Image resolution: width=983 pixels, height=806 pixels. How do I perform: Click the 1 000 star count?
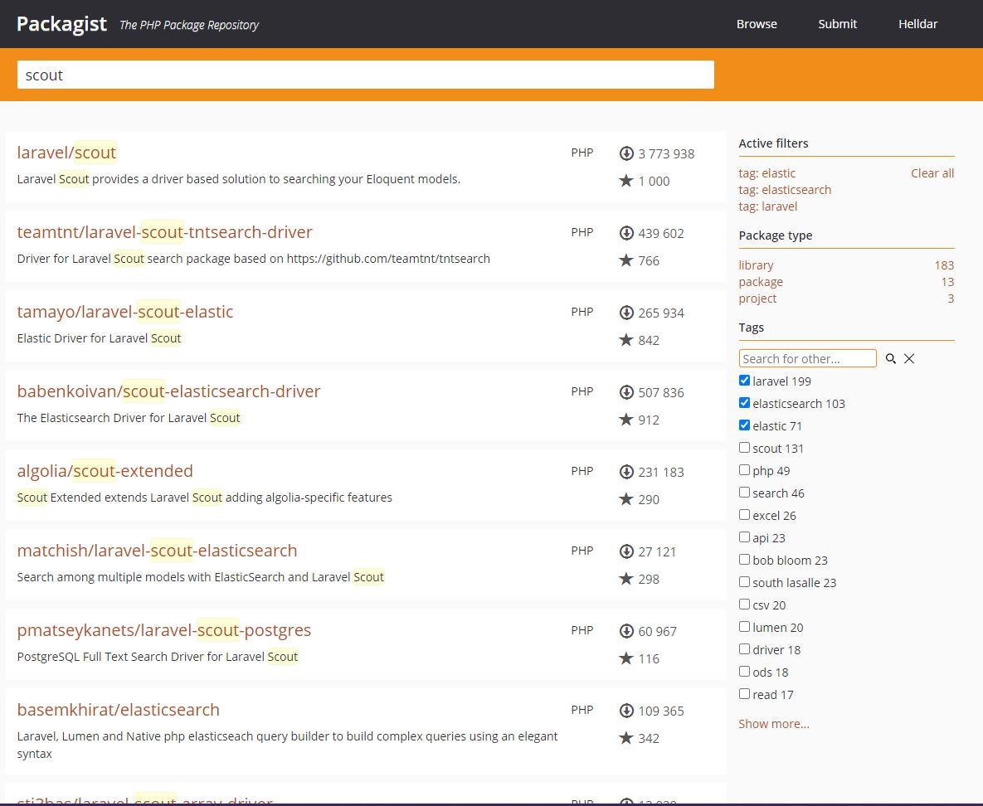654,181
